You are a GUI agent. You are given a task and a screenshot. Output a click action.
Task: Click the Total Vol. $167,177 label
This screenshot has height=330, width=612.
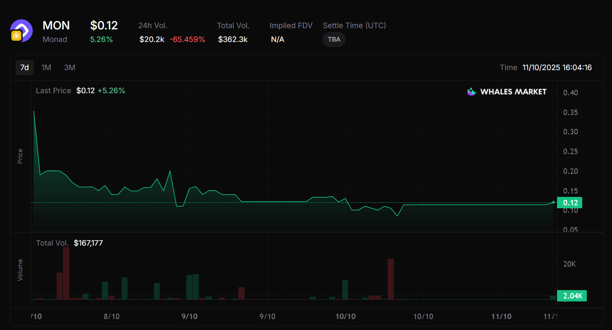[69, 243]
